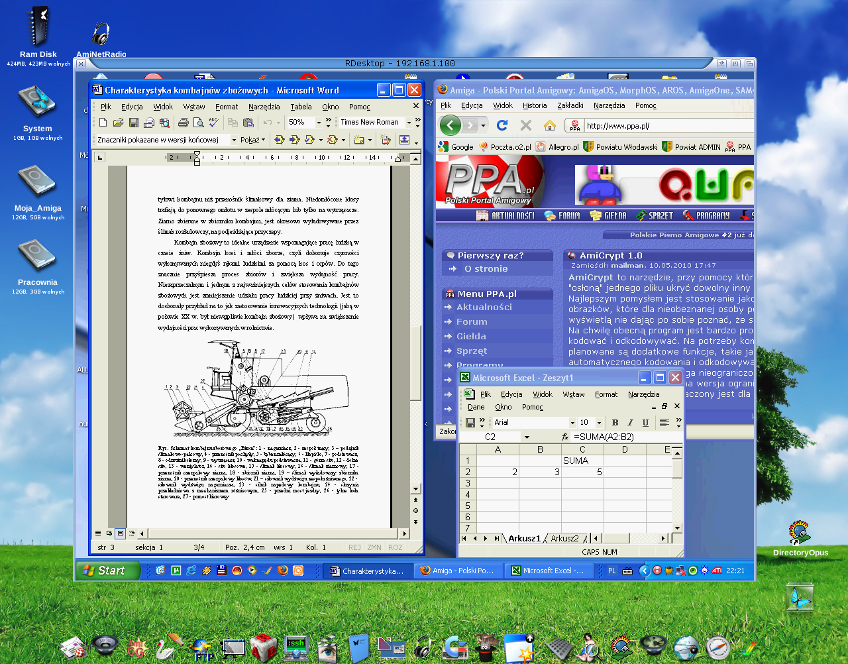The image size is (848, 664).
Task: Click the Microsoft Excel taskbar button
Action: click(549, 571)
